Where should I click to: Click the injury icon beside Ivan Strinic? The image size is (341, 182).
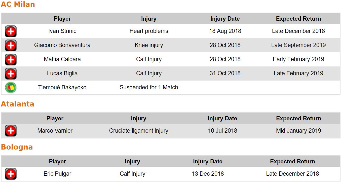(x=11, y=31)
